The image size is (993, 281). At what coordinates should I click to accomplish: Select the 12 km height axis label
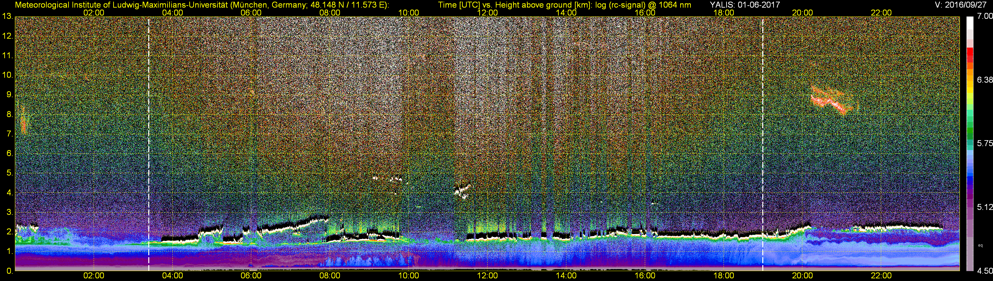pos(7,36)
